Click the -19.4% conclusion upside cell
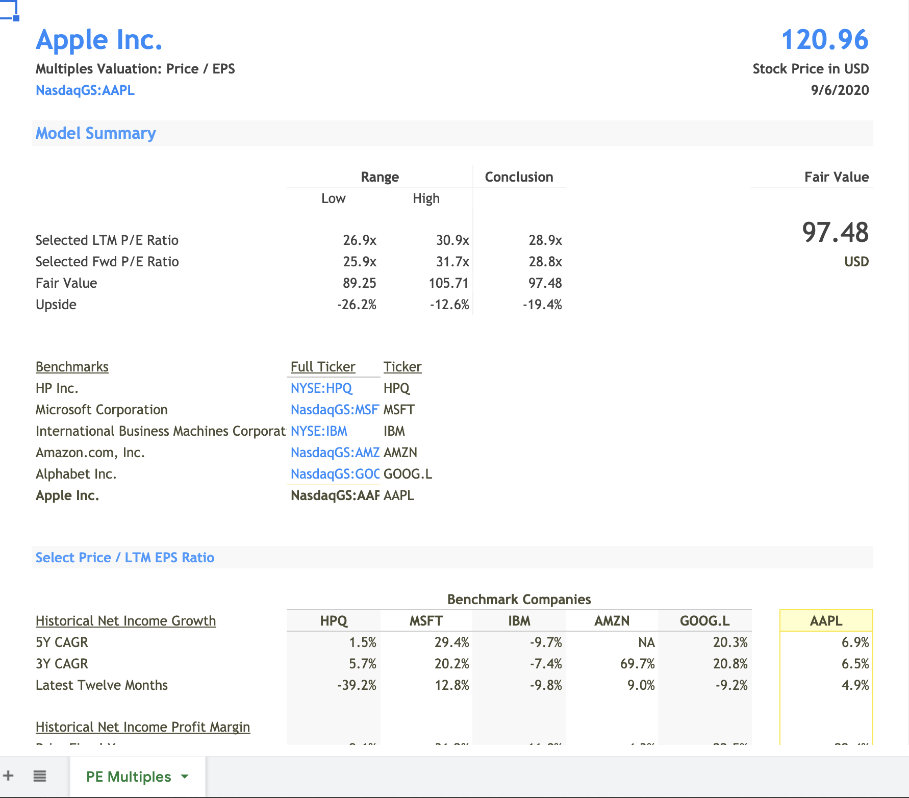This screenshot has width=909, height=798. 542,305
